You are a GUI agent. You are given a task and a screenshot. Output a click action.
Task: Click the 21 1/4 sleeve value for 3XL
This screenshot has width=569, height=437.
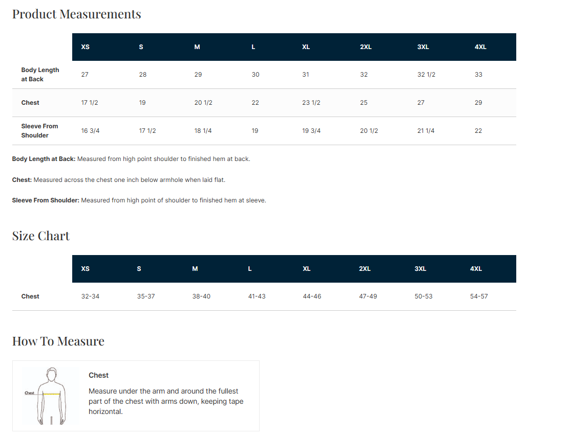(426, 131)
